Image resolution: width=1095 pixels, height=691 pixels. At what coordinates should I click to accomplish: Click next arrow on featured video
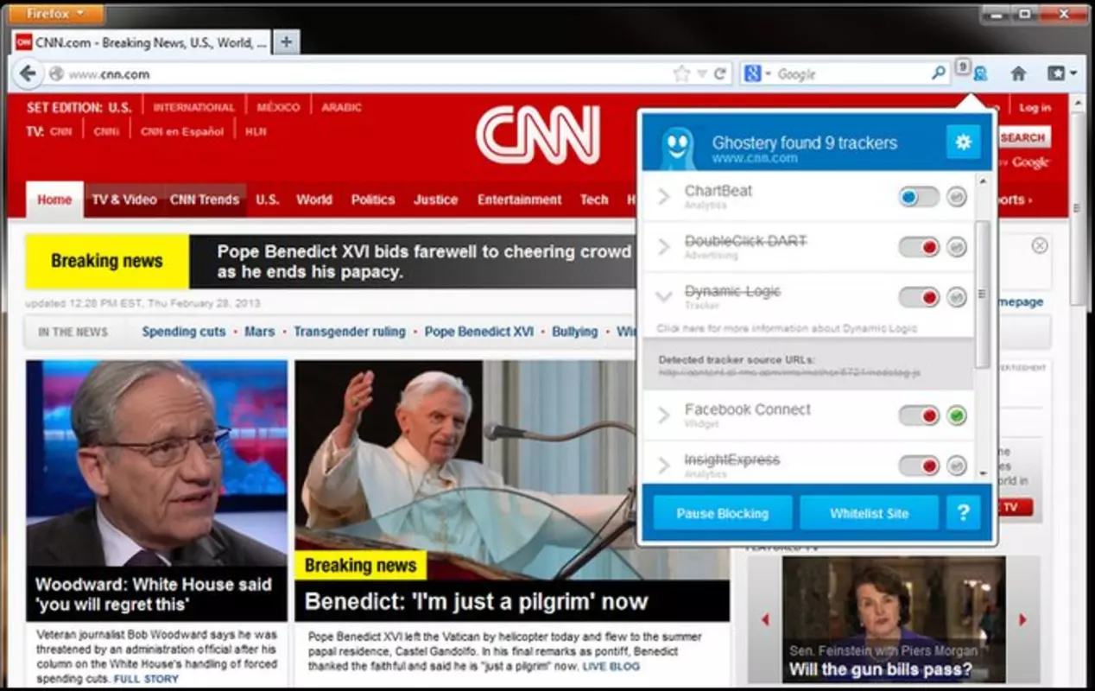tap(1023, 619)
